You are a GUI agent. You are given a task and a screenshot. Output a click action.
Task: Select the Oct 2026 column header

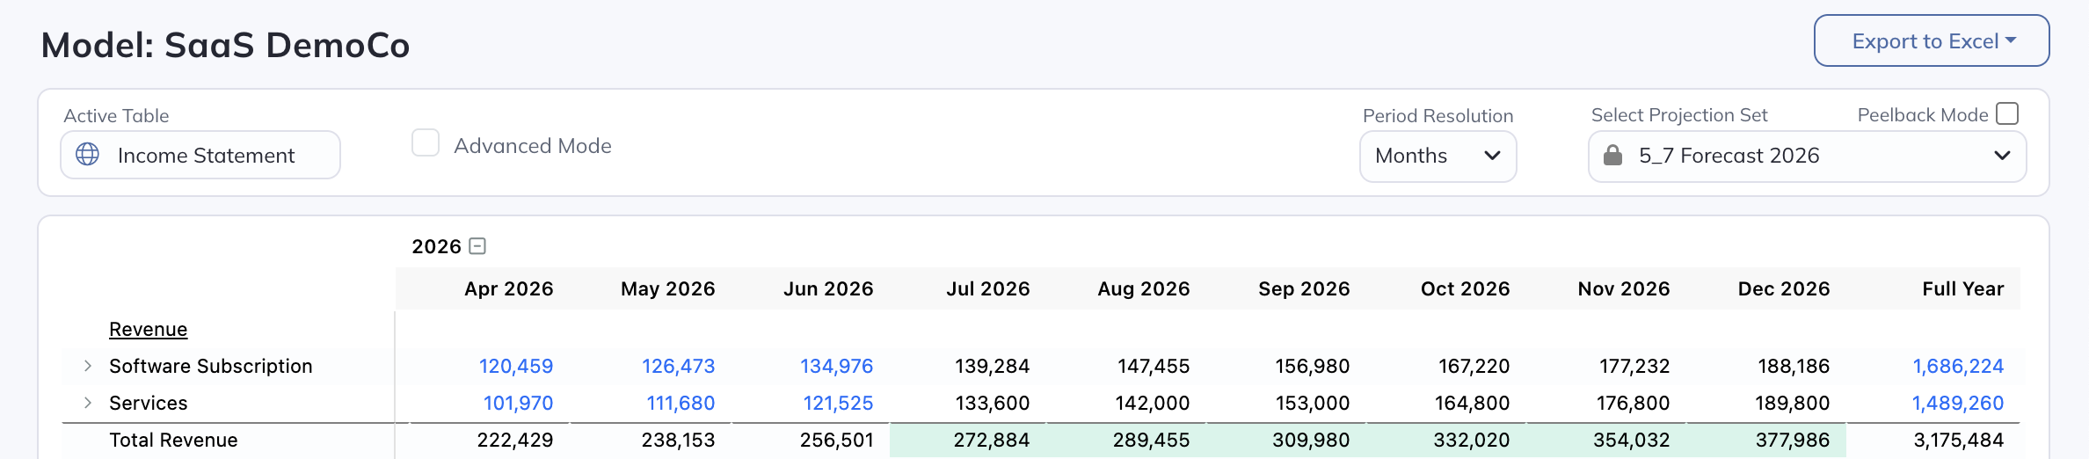click(1465, 288)
